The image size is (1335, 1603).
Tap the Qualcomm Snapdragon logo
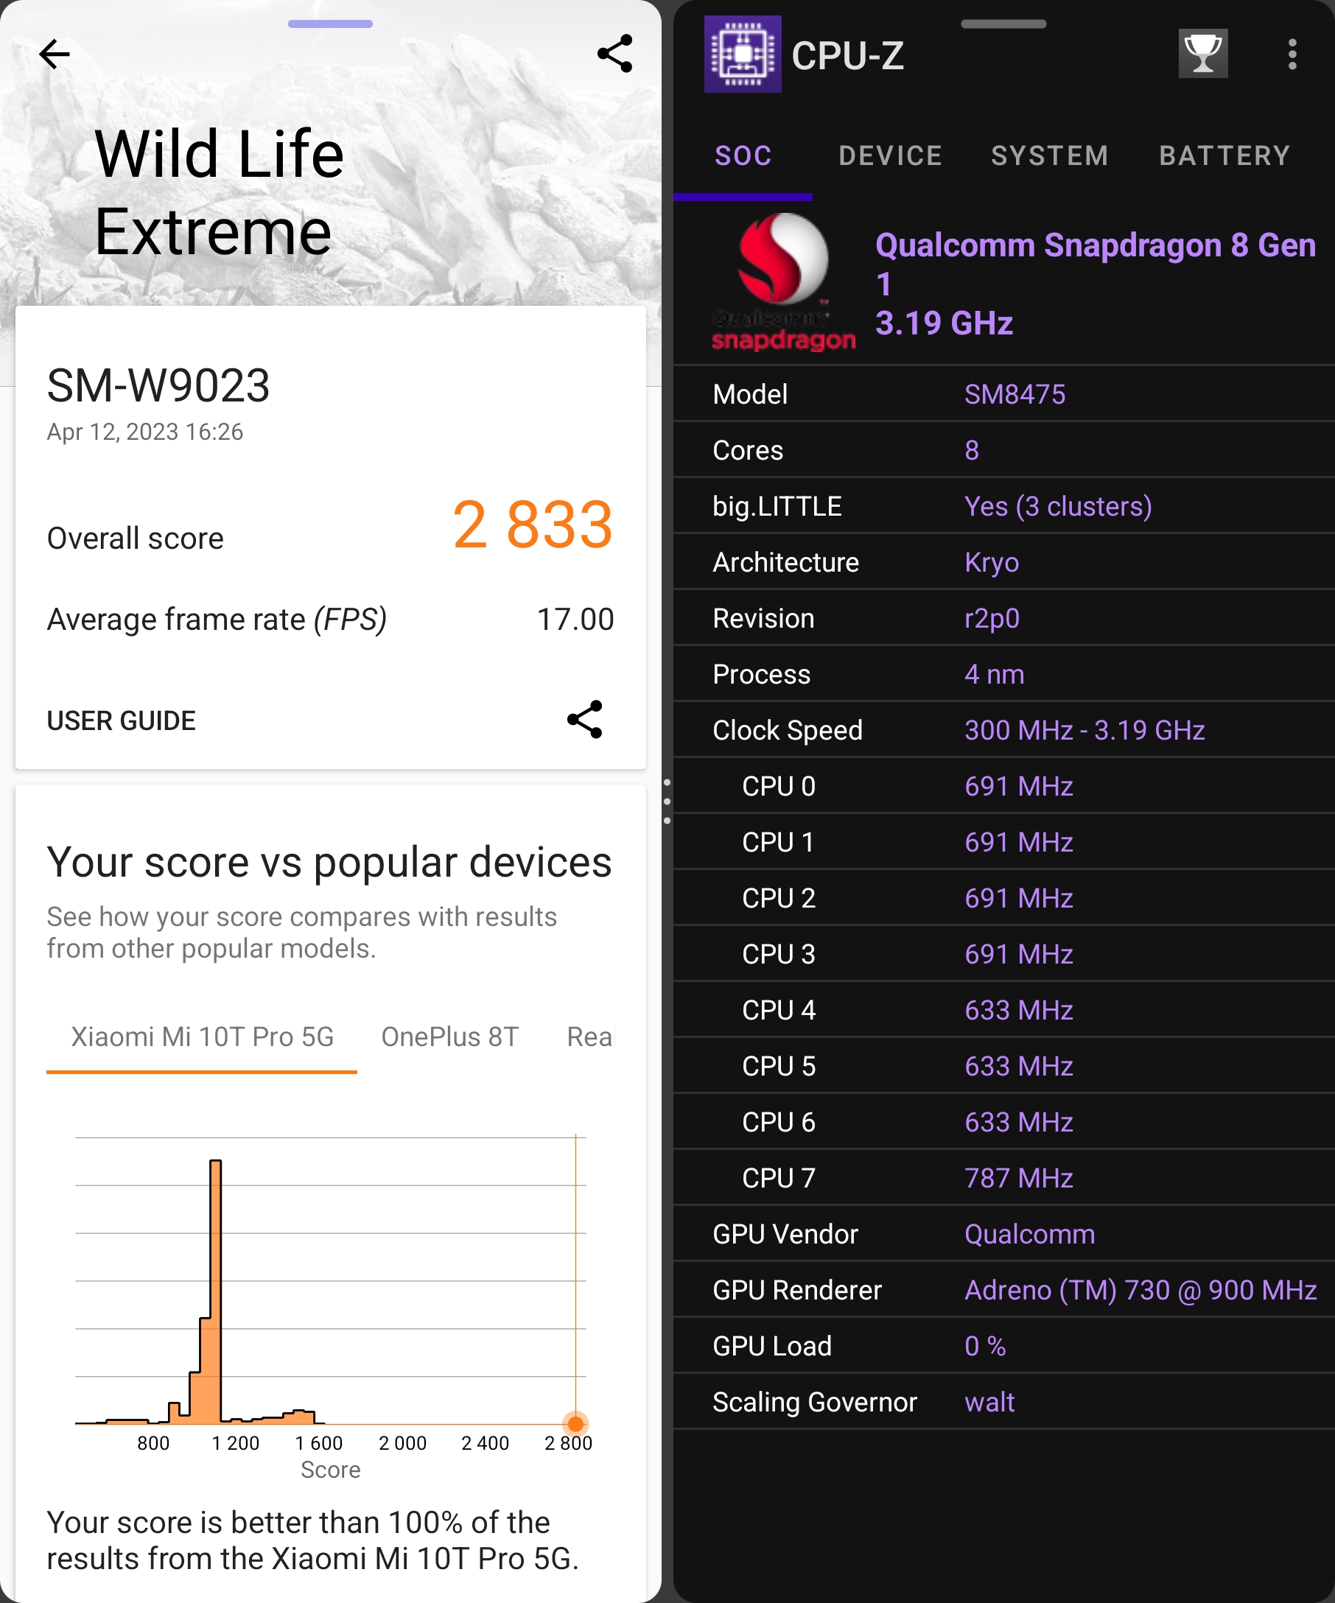tap(783, 282)
